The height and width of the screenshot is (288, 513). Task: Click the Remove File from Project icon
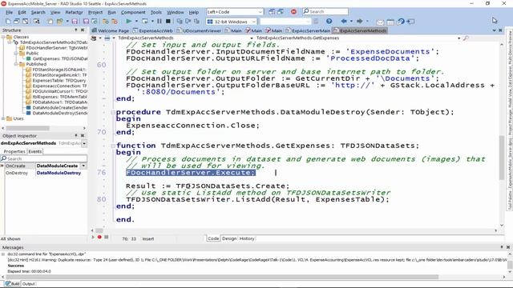click(114, 22)
